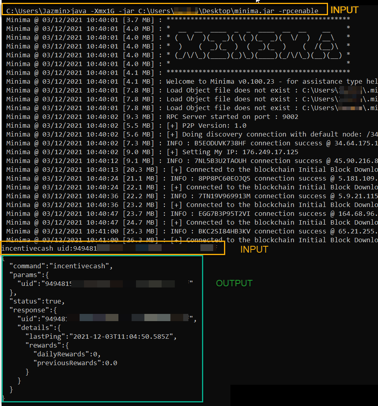Select the 7TN19V969913M connection success line
Screen dimensions: 378x406
click(x=192, y=196)
